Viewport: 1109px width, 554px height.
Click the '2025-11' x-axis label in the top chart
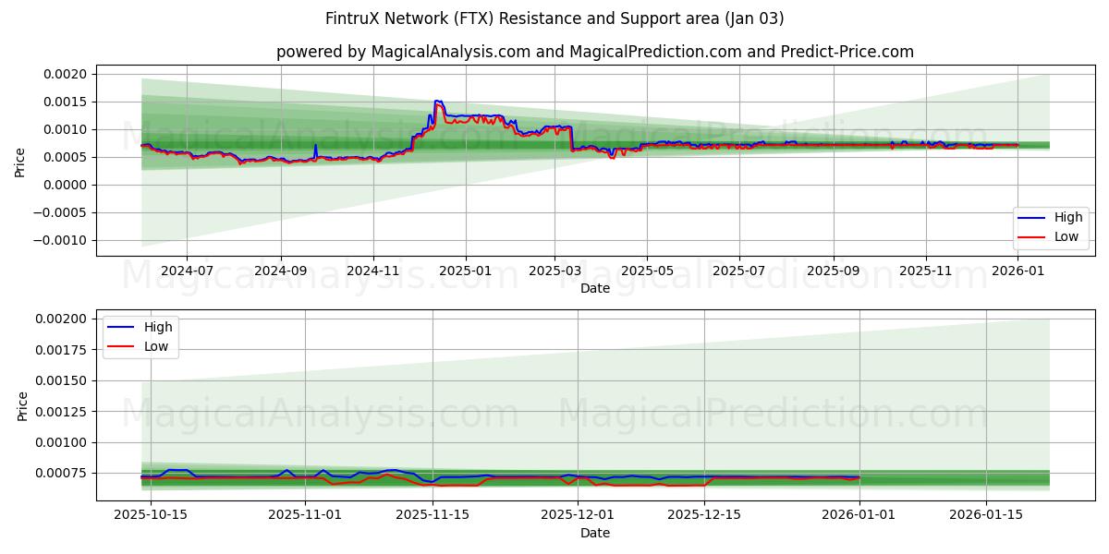click(926, 271)
